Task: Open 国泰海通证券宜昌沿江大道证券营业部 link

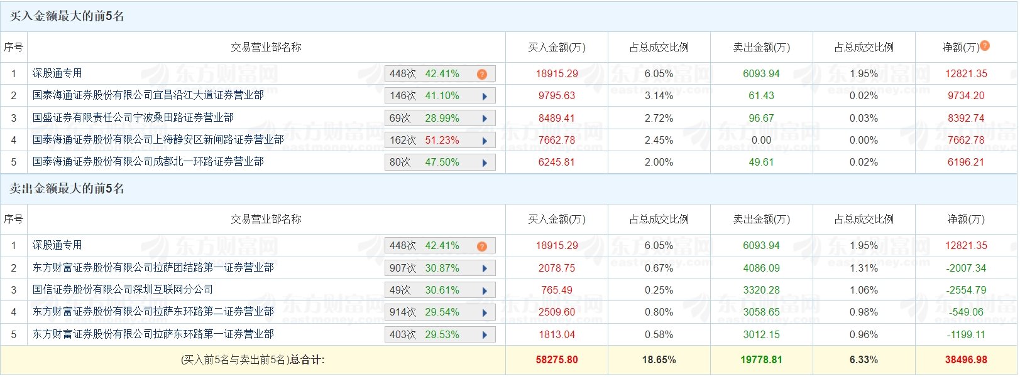Action: pyautogui.click(x=148, y=95)
